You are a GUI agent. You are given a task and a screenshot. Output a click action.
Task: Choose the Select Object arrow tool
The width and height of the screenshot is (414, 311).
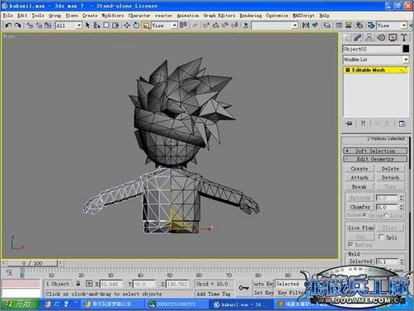pos(87,26)
